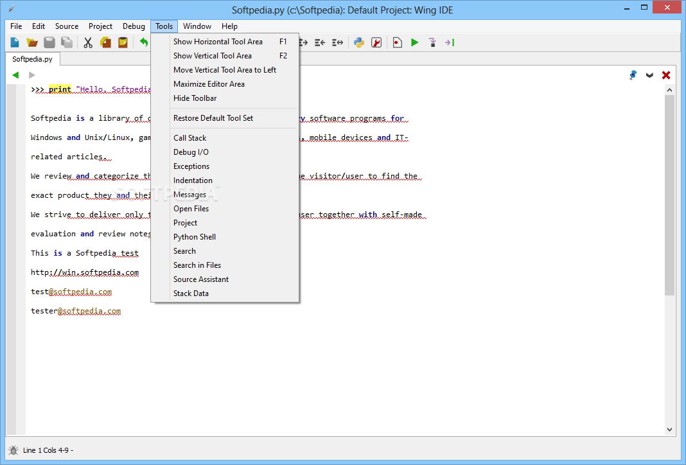Click the Paste clipboard icon
This screenshot has height=465, width=686.
pos(123,42)
